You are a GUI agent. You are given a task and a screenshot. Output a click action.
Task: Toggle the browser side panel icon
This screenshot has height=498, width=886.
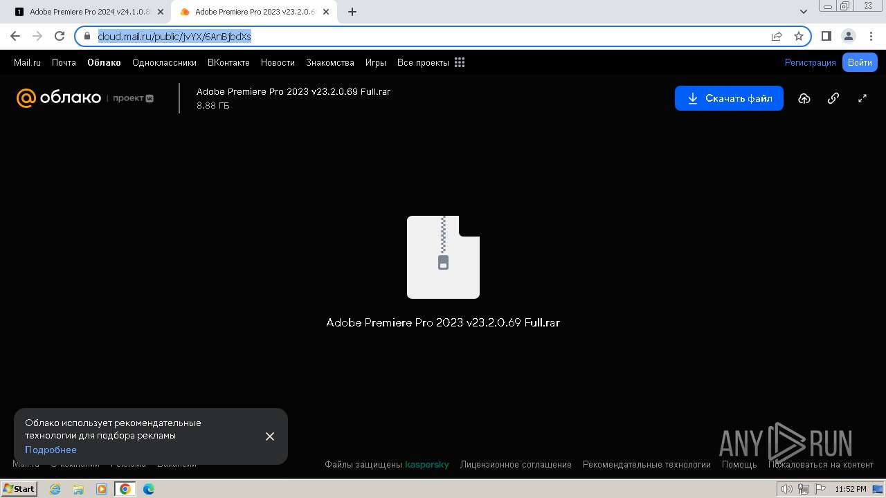point(826,36)
